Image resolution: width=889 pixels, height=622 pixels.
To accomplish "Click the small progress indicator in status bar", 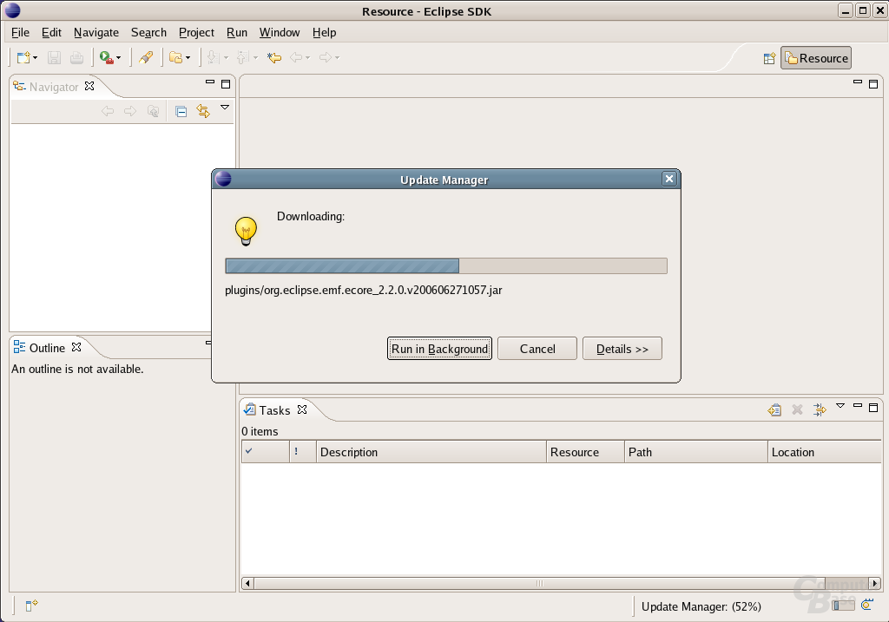I will [843, 606].
